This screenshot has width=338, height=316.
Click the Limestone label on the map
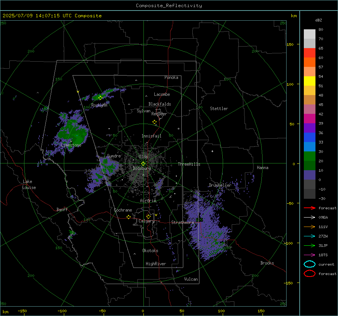[x=71, y=145]
